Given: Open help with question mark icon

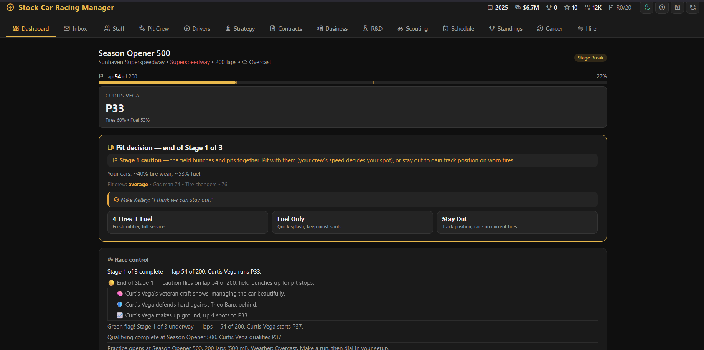Looking at the screenshot, I should (662, 7).
